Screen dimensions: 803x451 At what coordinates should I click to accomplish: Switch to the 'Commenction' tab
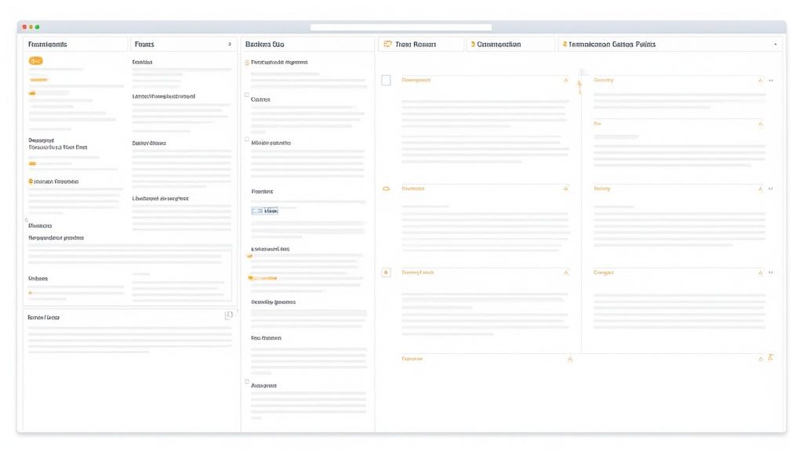point(498,45)
